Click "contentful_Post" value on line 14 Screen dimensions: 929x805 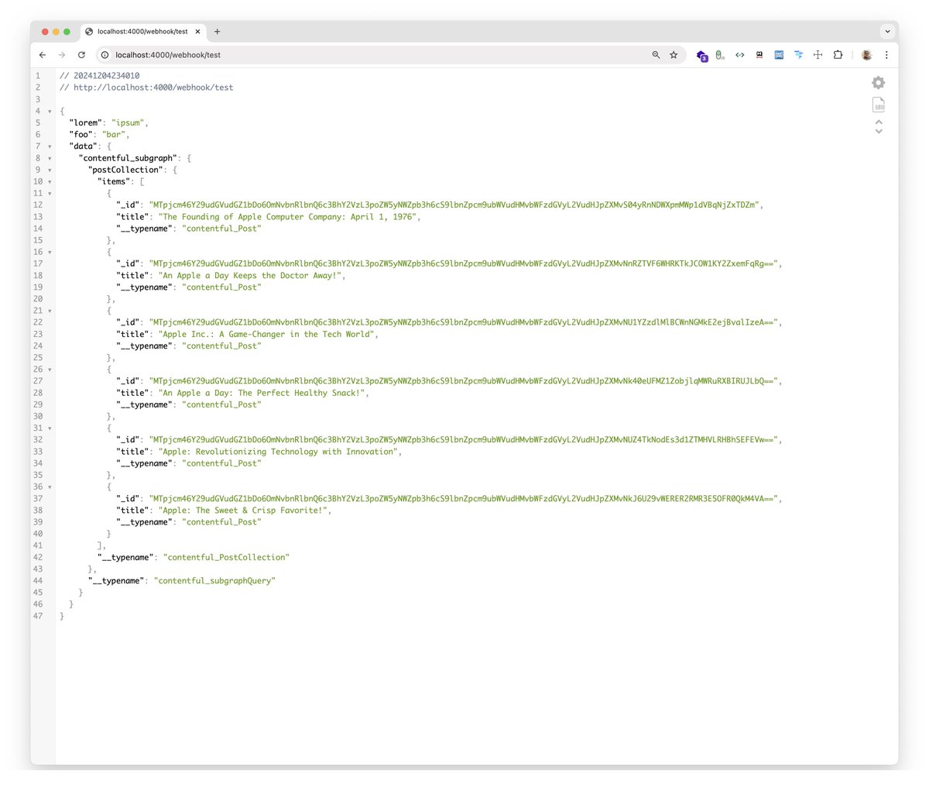coord(221,229)
